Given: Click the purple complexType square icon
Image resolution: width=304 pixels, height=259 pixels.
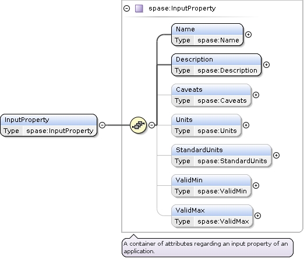Looking at the screenshot, I should pyautogui.click(x=139, y=9).
